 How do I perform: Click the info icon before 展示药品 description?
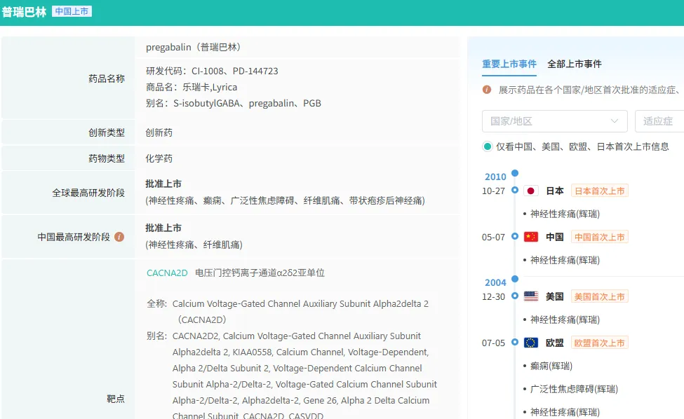tap(487, 90)
